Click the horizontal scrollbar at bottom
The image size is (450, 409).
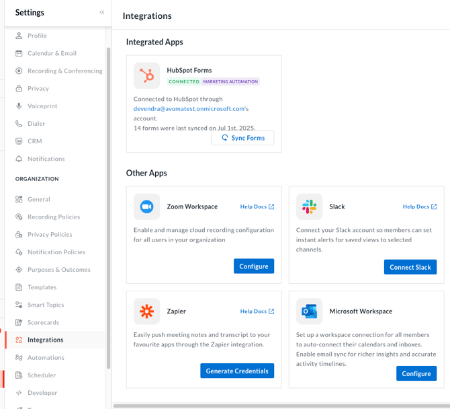pos(281,406)
